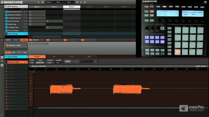Select the Scene 4 header

pyautogui.click(x=89, y=6)
